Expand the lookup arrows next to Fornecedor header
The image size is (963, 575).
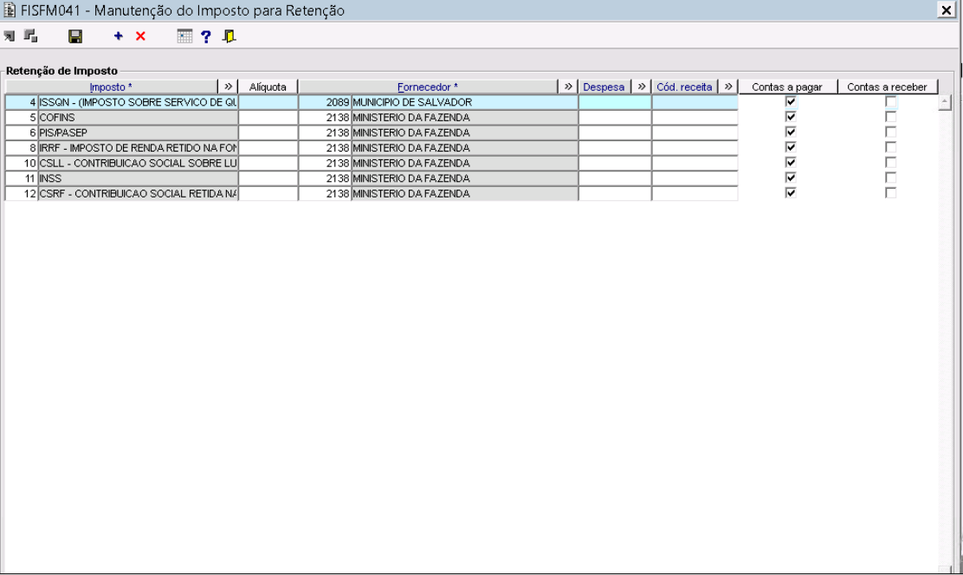point(568,87)
